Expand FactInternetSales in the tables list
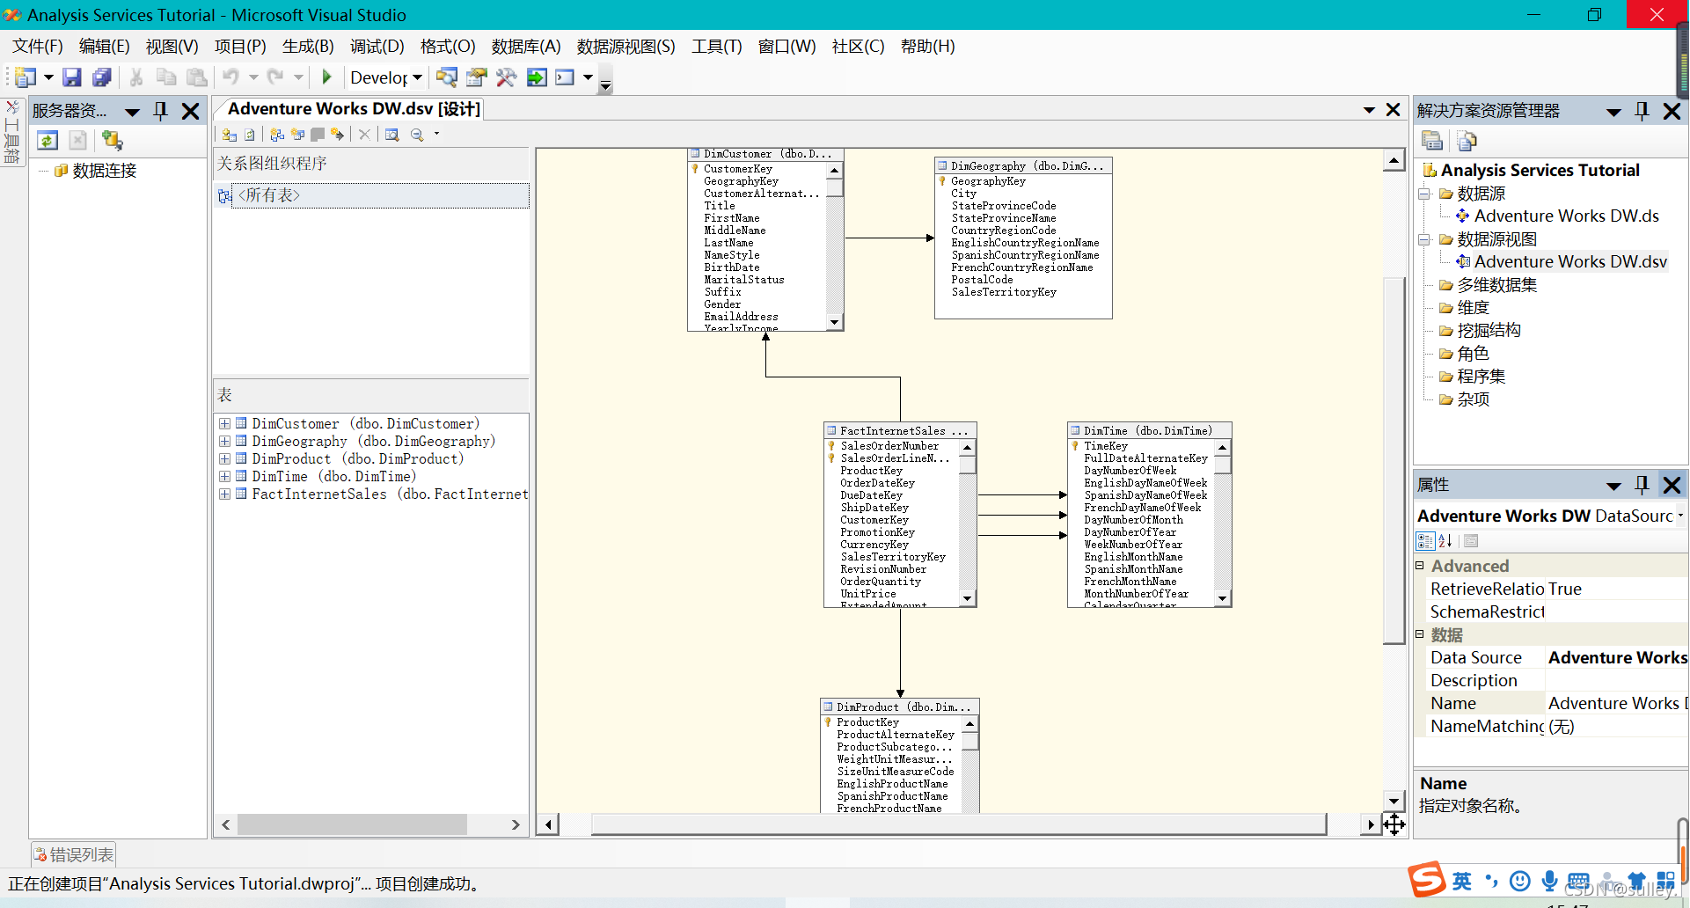Image resolution: width=1690 pixels, height=908 pixels. tap(225, 494)
